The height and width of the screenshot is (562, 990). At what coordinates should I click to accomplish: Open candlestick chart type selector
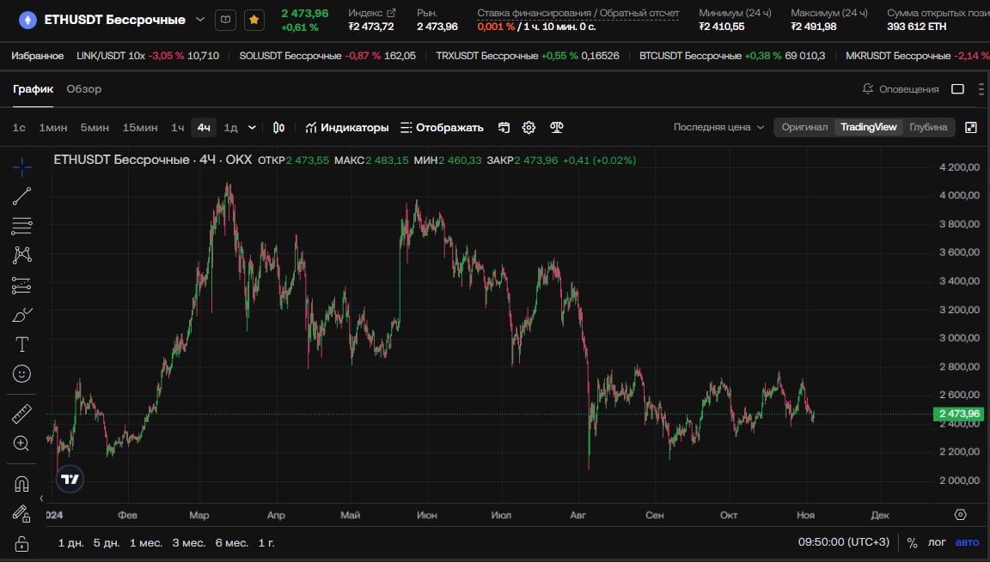click(278, 127)
